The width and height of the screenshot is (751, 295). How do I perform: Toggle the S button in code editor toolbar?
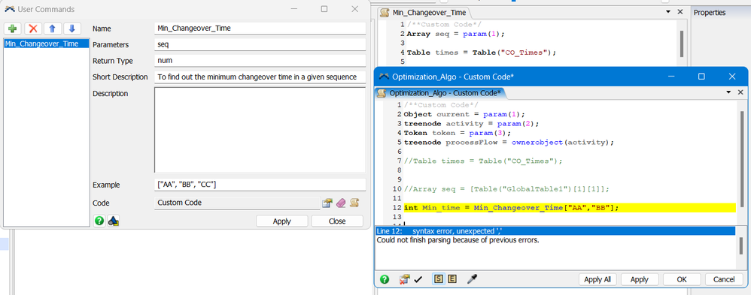438,279
